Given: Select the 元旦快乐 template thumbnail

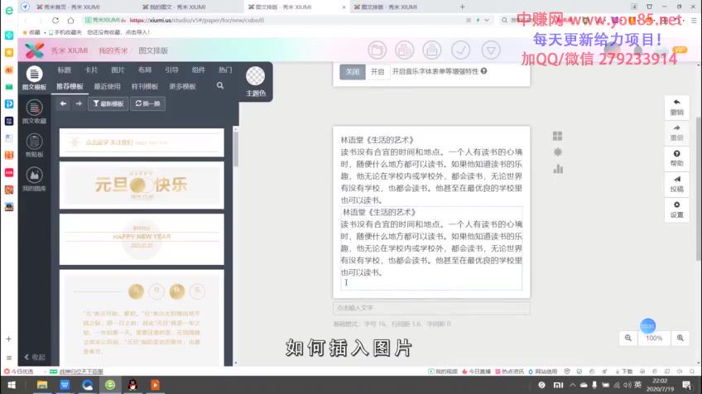Looking at the screenshot, I should pos(142,185).
